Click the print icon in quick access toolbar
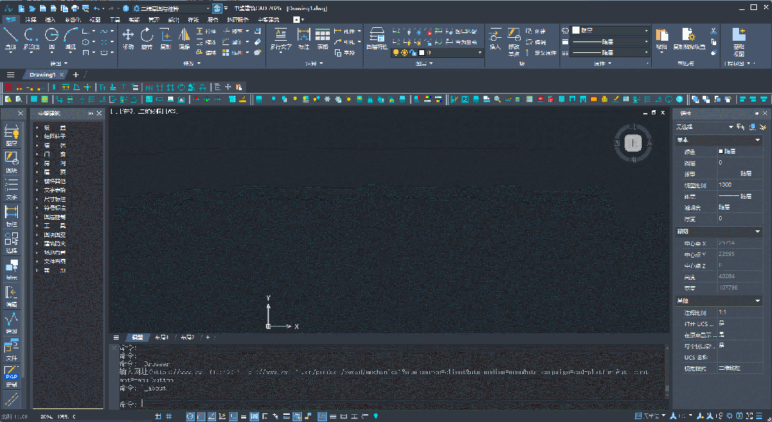Screen dimensions: 772x422 click(75, 9)
